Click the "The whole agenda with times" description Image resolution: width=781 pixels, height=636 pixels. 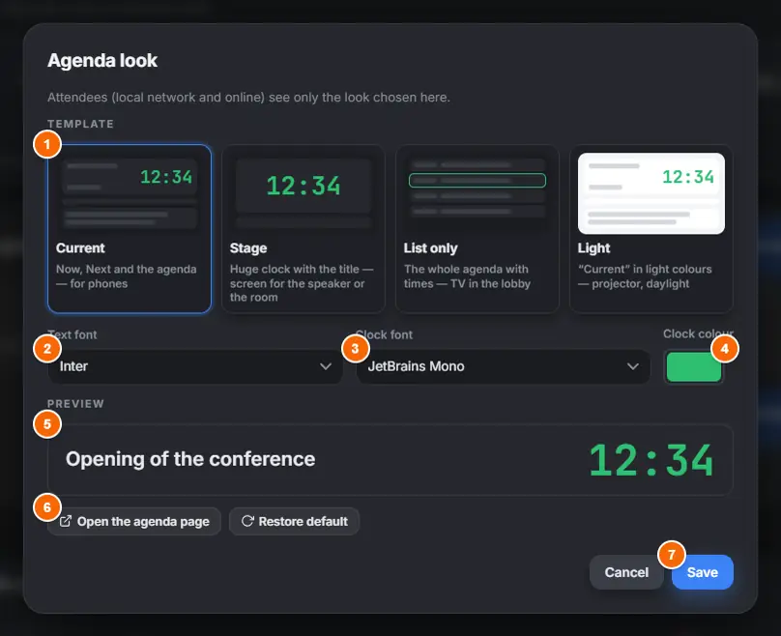click(467, 275)
